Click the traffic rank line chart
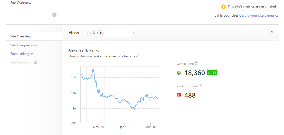The width and height of the screenshot is (284, 135). tap(120, 94)
